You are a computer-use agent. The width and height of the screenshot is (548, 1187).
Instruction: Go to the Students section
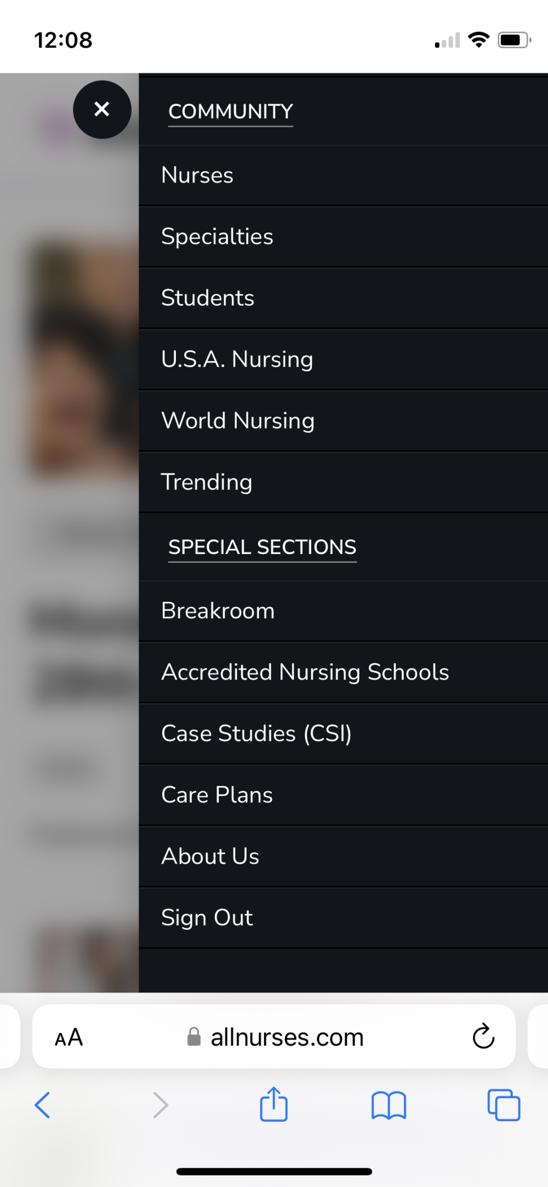click(x=208, y=298)
